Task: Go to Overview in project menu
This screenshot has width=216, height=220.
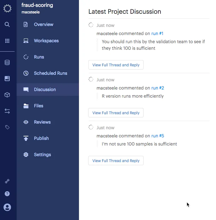Action: pyautogui.click(x=43, y=24)
